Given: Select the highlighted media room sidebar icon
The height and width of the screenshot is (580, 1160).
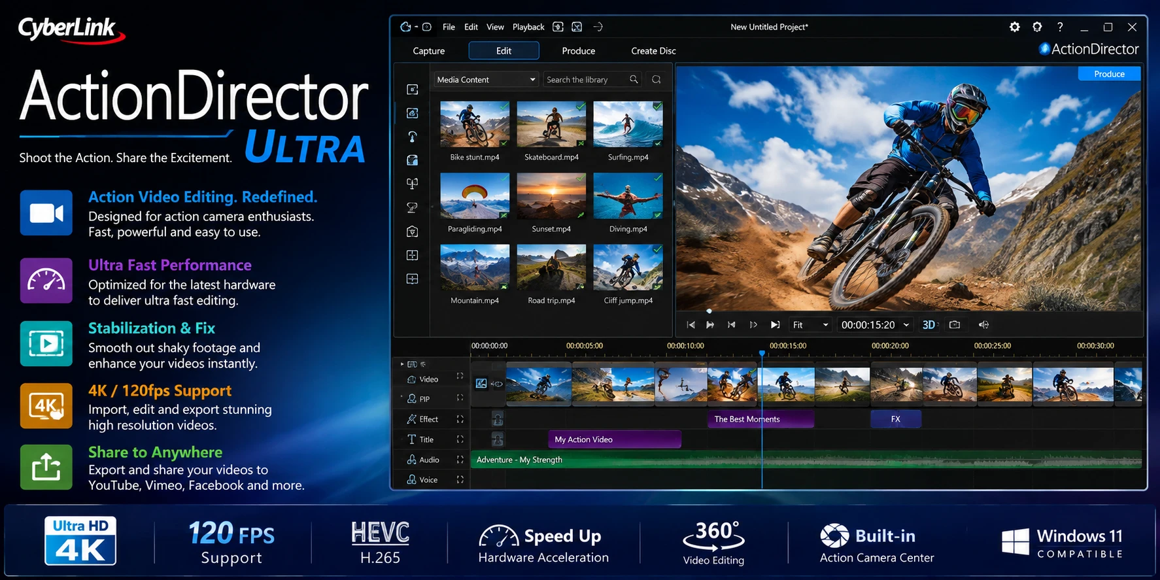Looking at the screenshot, I should [x=413, y=113].
